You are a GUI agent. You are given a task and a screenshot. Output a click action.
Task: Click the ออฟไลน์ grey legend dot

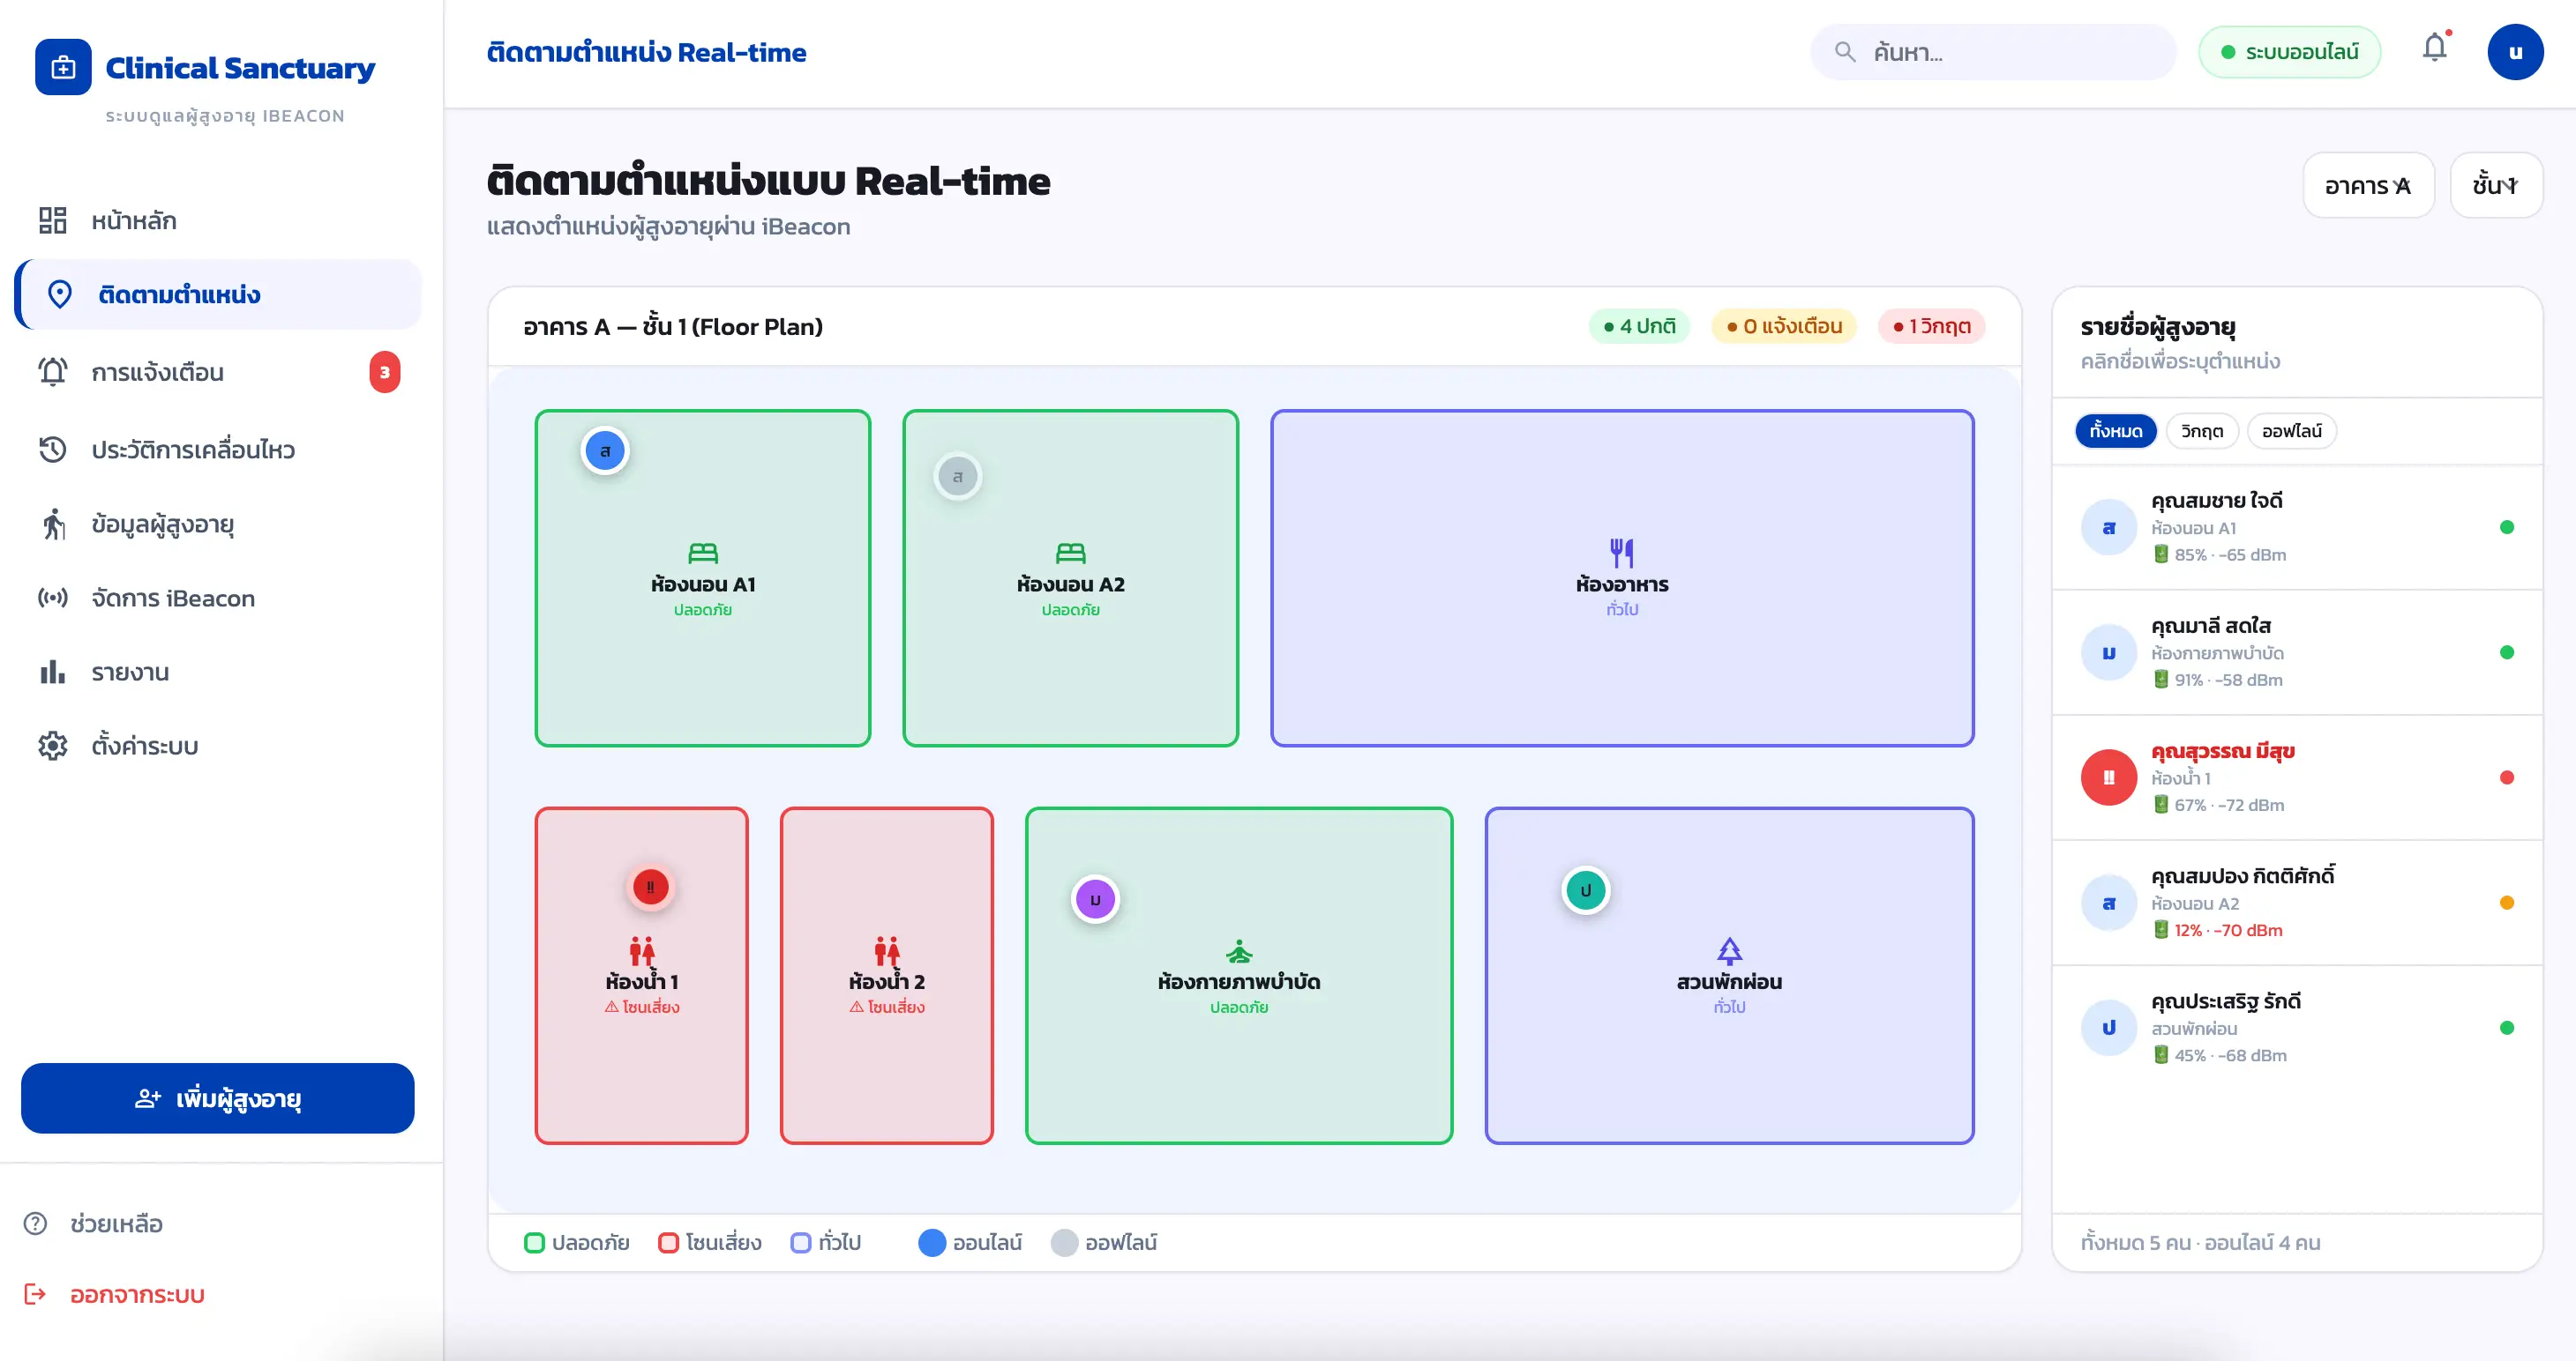(x=1065, y=1242)
